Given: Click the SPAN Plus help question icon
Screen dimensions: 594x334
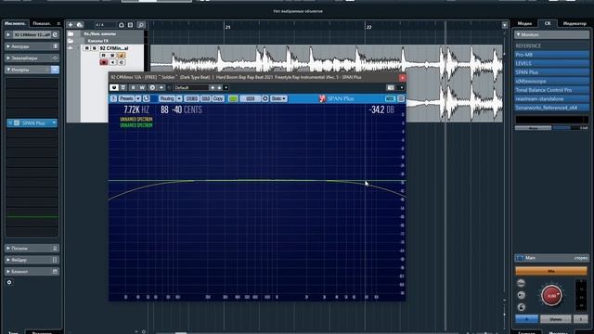Looking at the screenshot, I should (113, 98).
